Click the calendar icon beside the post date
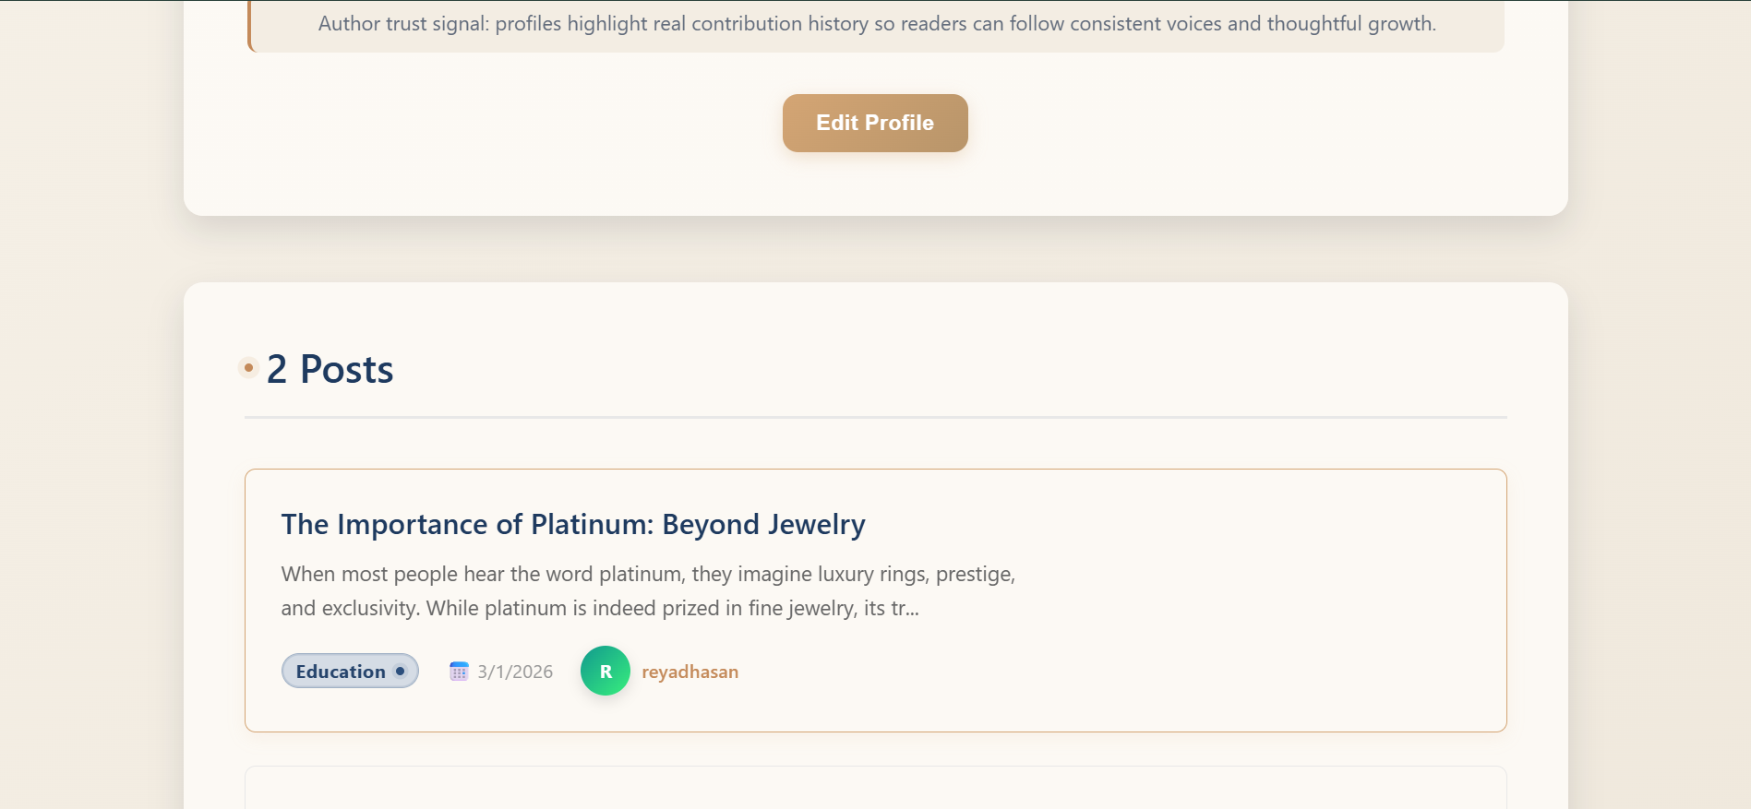This screenshot has width=1751, height=809. [459, 672]
